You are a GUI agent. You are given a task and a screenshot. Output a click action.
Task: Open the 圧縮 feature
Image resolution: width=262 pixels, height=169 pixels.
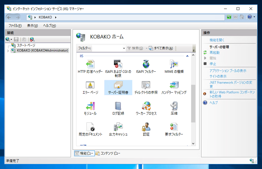[174, 108]
